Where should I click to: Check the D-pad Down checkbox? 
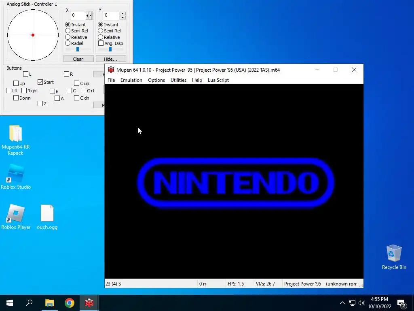tap(16, 98)
